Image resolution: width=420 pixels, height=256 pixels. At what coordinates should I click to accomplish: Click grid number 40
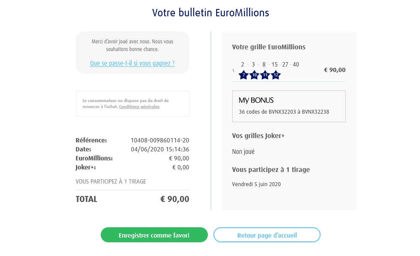pos(296,64)
